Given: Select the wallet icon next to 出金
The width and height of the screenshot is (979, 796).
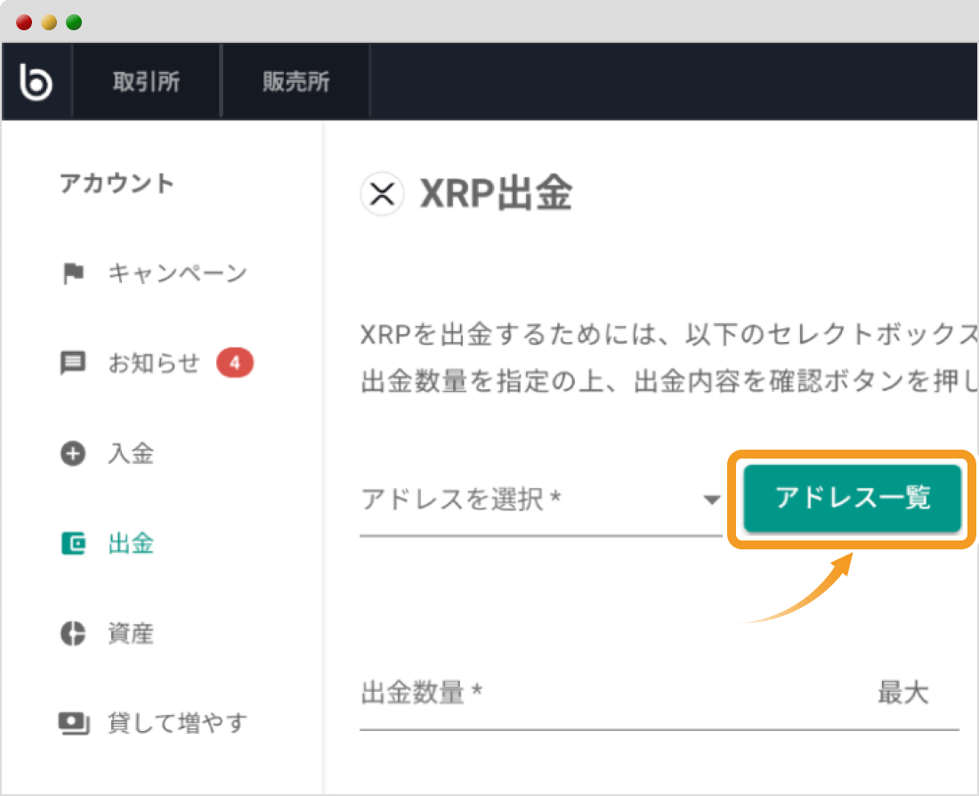Looking at the screenshot, I should point(75,543).
